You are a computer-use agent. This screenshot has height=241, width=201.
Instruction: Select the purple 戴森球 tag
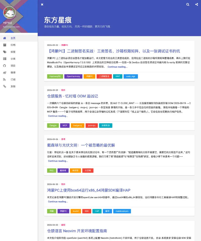63,170
